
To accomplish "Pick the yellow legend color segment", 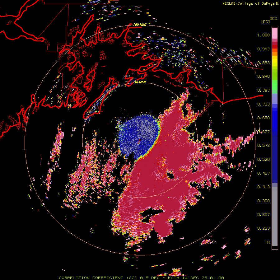I will (x=275, y=61).
